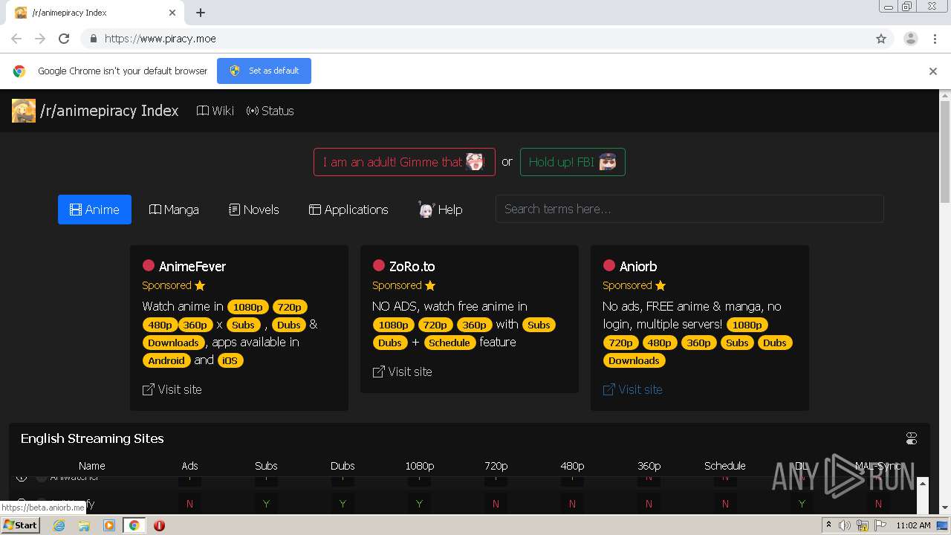Click the 'Set as default' button
The height and width of the screenshot is (535, 951).
[x=264, y=71]
